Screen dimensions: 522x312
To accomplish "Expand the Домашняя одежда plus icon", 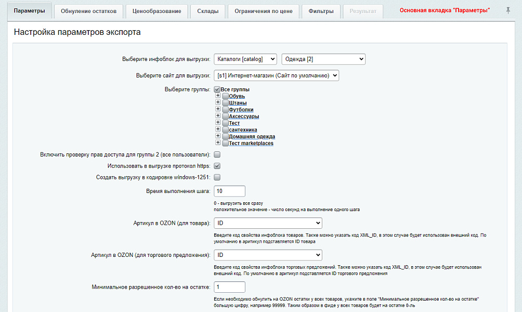I will click(x=218, y=136).
